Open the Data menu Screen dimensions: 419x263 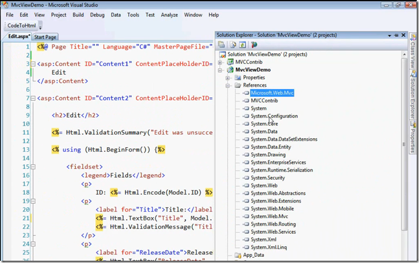116,15
